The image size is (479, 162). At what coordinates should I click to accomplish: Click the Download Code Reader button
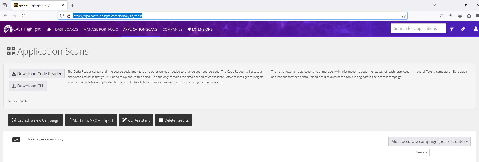click(37, 74)
